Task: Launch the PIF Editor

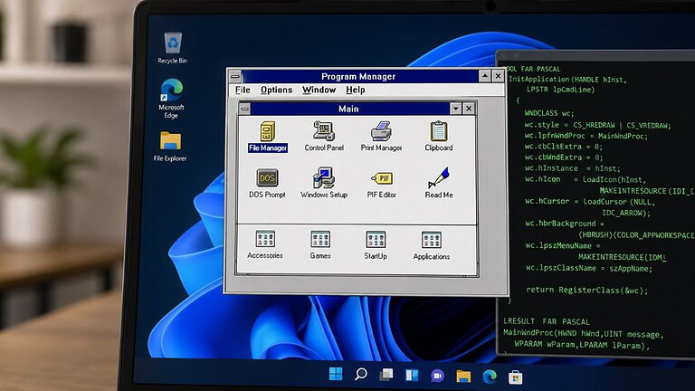Action: click(x=382, y=185)
